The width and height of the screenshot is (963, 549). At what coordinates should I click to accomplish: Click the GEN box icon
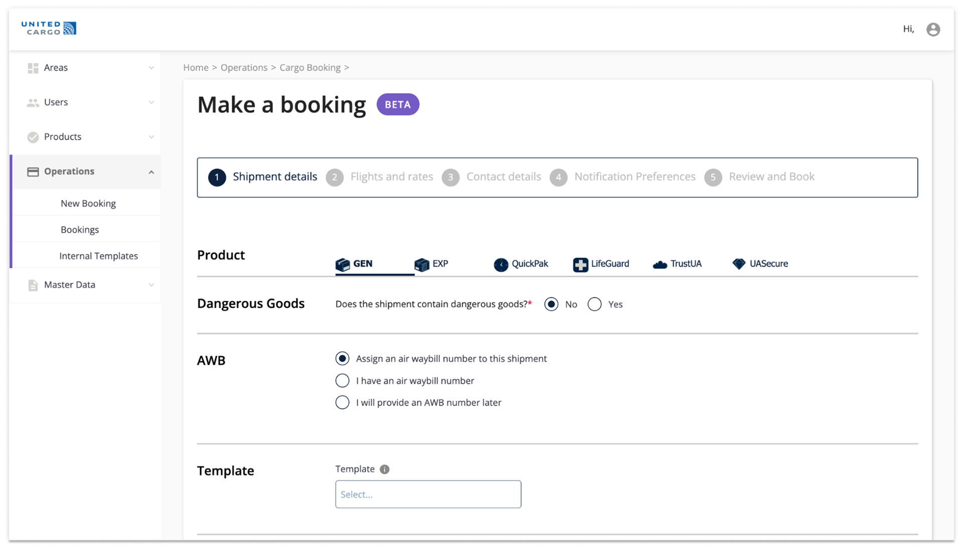click(x=343, y=264)
